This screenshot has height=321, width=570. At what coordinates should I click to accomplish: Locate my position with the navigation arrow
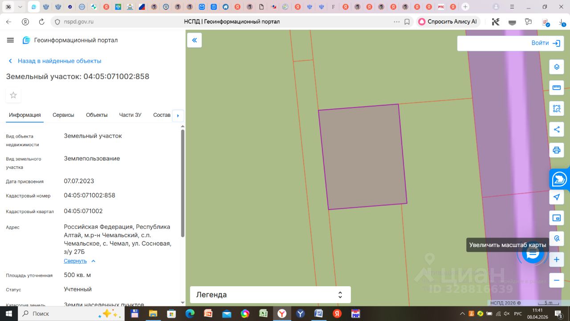click(557, 197)
